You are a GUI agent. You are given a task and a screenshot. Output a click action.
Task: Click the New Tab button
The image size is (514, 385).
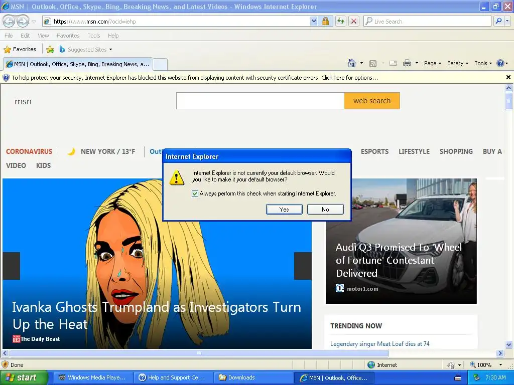160,64
